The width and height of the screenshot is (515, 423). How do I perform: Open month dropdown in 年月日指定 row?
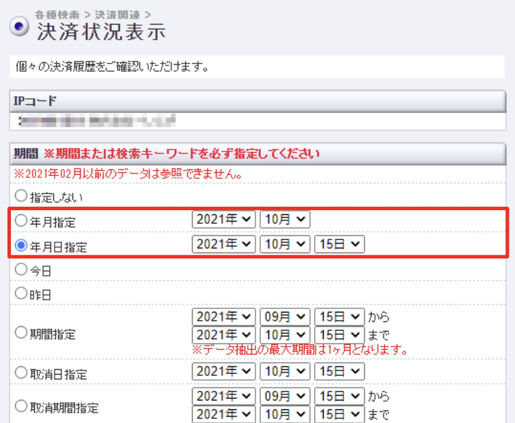[285, 244]
